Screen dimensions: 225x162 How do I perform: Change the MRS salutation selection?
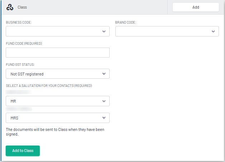[x=54, y=118]
